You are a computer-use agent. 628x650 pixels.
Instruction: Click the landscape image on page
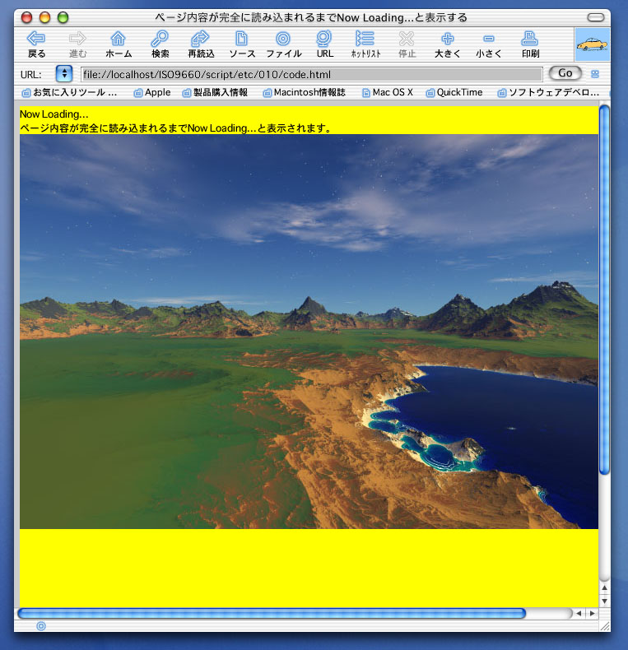pyautogui.click(x=309, y=332)
